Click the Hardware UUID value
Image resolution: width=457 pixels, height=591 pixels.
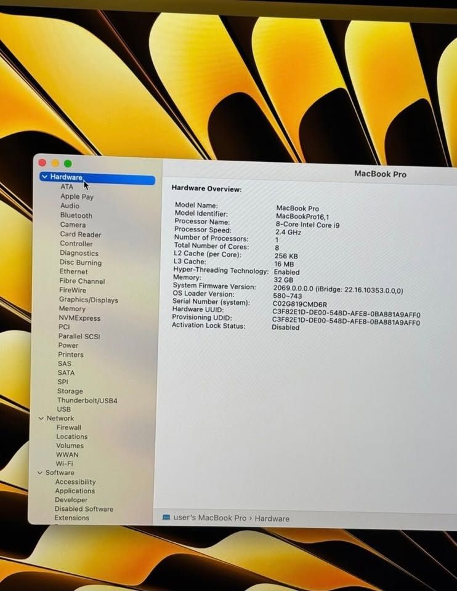click(x=346, y=313)
